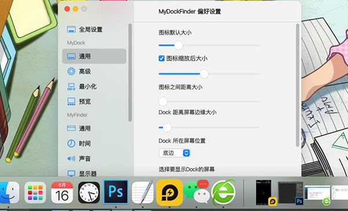Click the MyDock section label
Image resolution: width=348 pixels, height=211 pixels.
pos(76,43)
